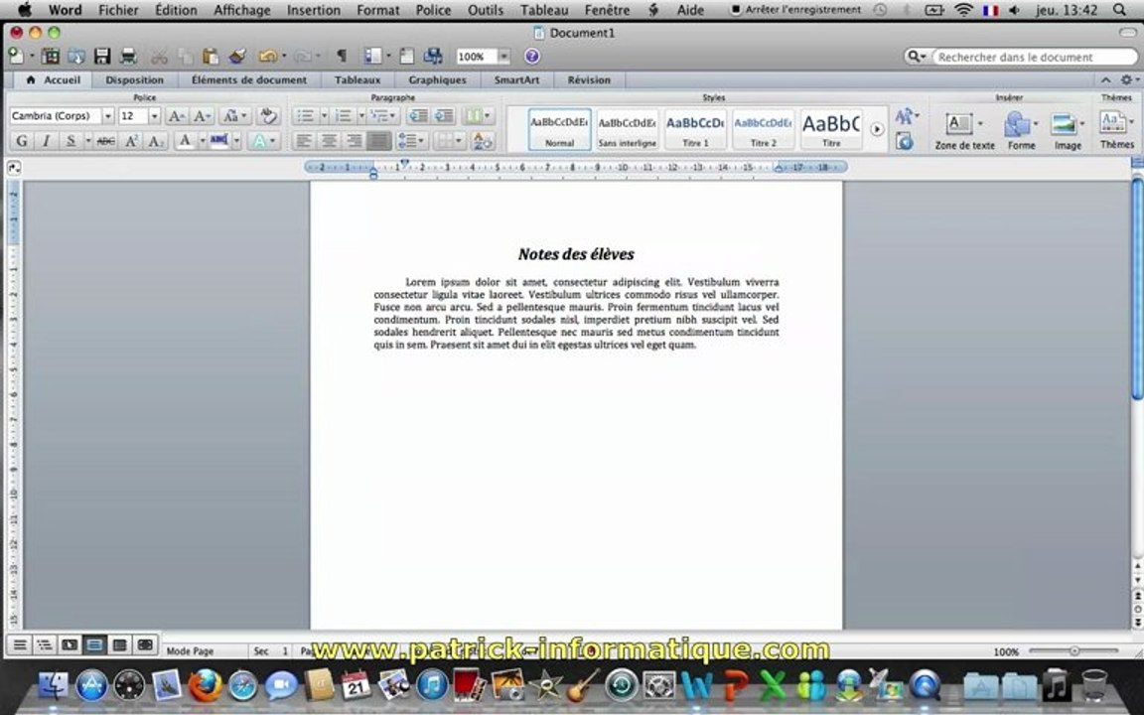This screenshot has height=715, width=1144.
Task: Save the document with the floppy disk icon
Action: pyautogui.click(x=102, y=57)
